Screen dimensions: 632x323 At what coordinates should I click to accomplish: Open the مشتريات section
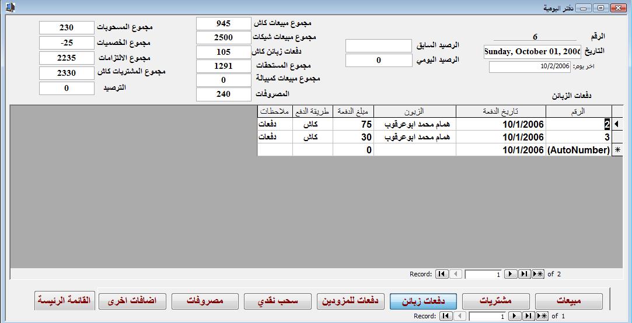[x=495, y=301]
